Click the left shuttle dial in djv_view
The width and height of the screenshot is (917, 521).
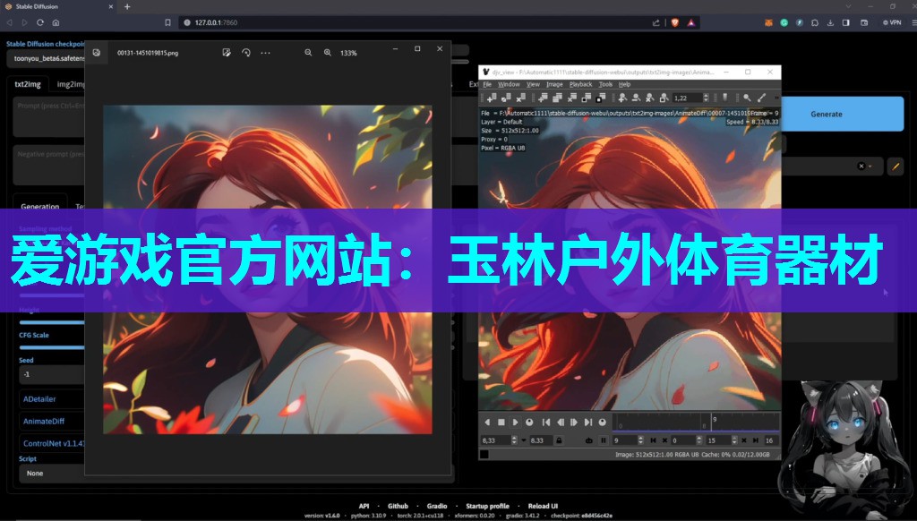pyautogui.click(x=529, y=423)
